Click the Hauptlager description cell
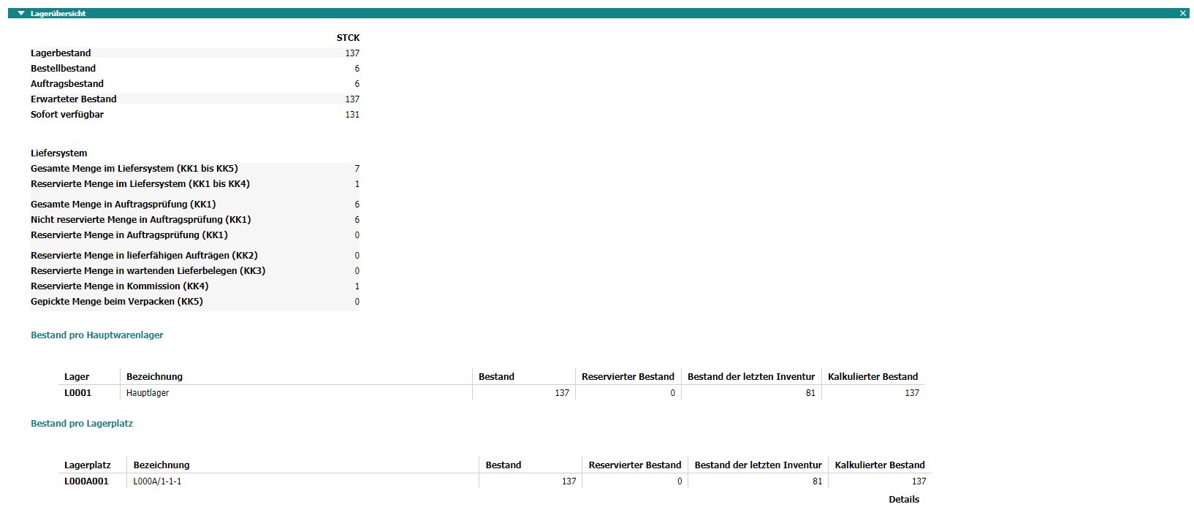1194x507 pixels. tap(148, 393)
